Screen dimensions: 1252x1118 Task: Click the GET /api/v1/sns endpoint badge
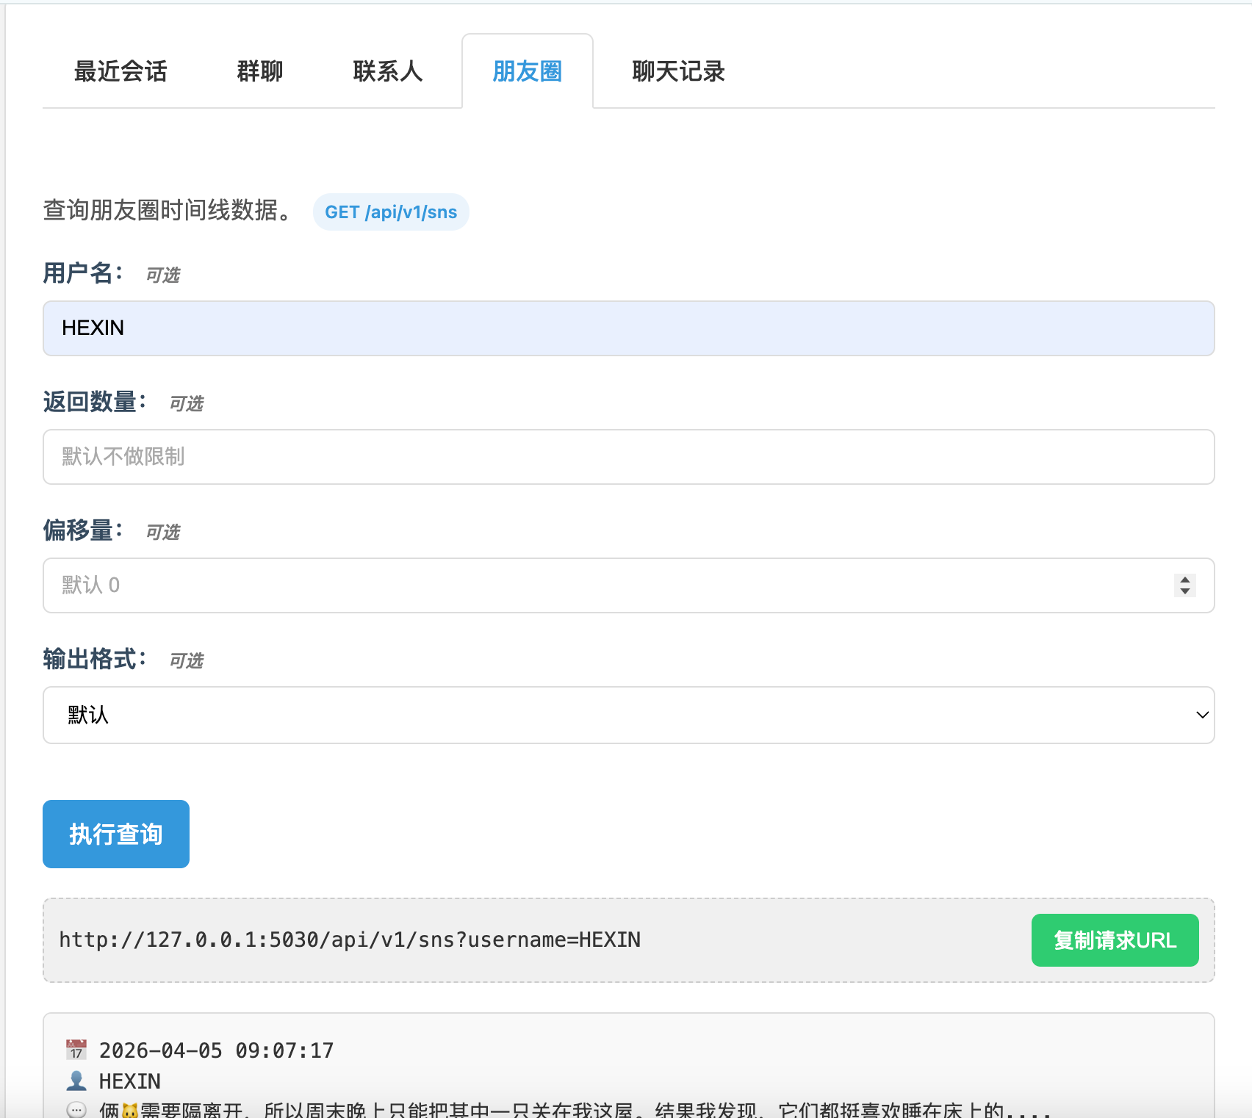391,212
